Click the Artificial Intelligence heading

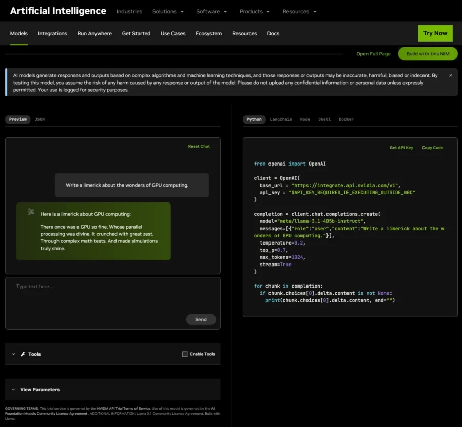coord(58,11)
